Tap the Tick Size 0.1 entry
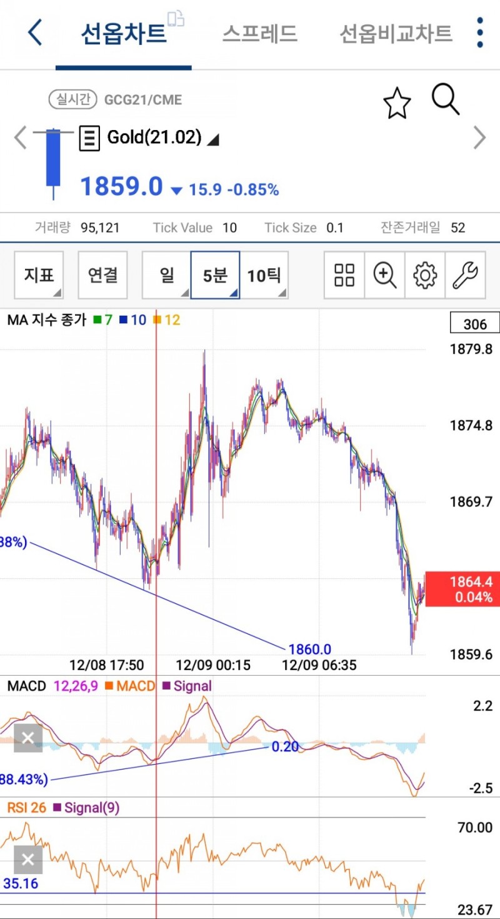 [304, 228]
